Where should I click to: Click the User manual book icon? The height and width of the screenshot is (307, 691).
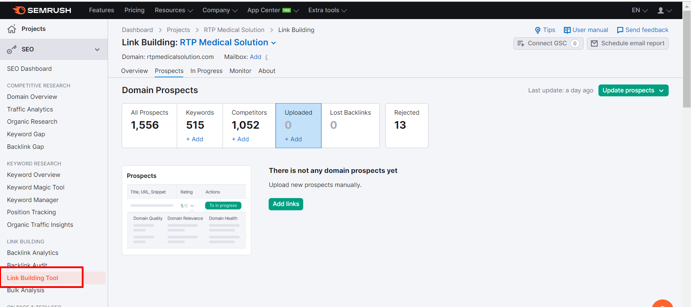(x=567, y=30)
